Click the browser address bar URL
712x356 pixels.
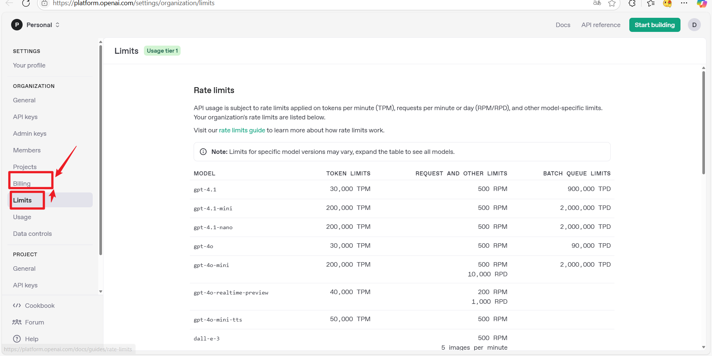[133, 3]
